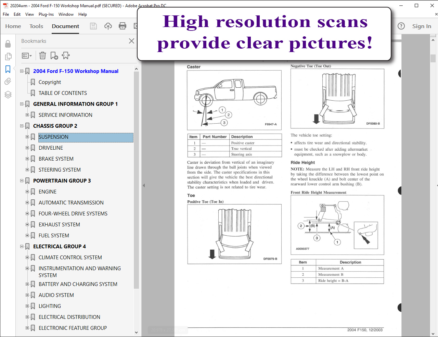Click the document scroll-down arrow
The image size is (438, 337).
point(433,333)
